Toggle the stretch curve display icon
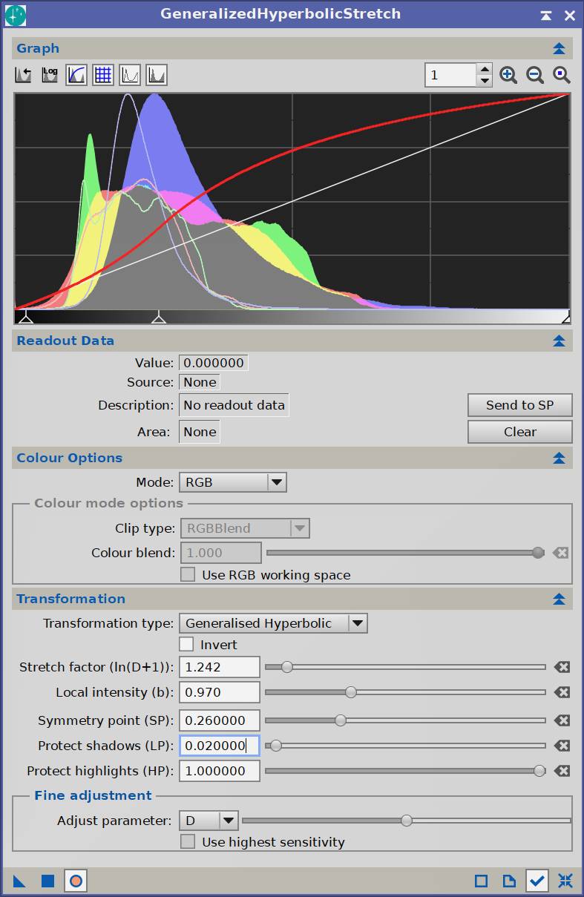The width and height of the screenshot is (584, 897). tap(76, 75)
